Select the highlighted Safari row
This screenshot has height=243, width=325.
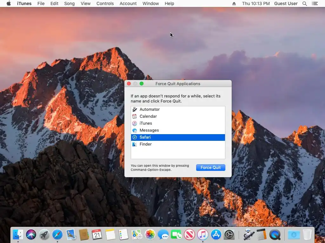coord(178,137)
